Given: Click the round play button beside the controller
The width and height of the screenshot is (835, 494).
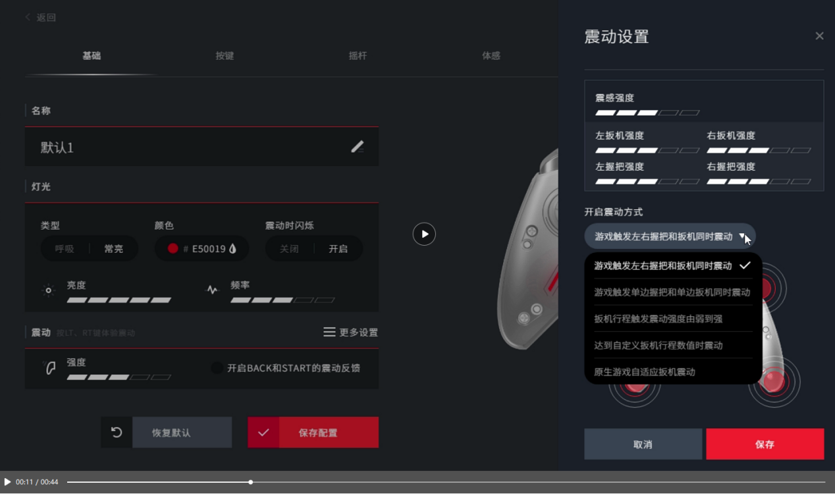Looking at the screenshot, I should coord(424,234).
